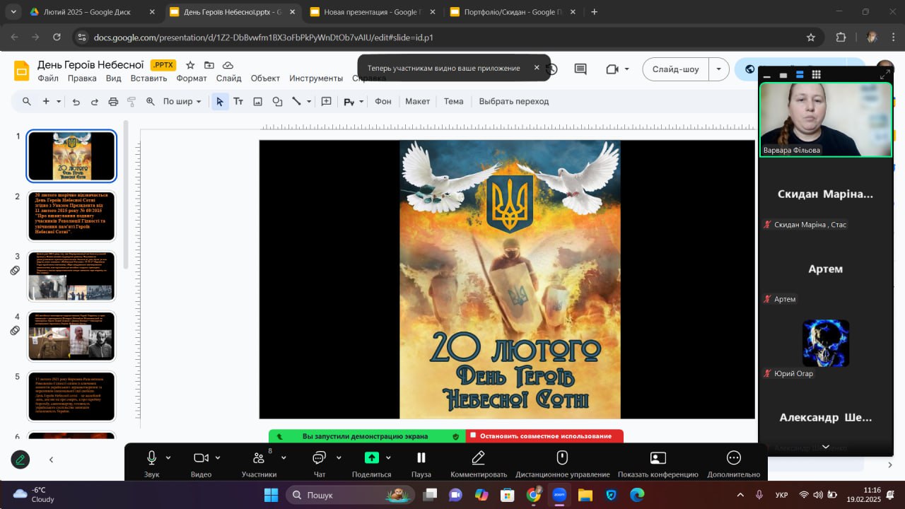Select the line tool
905x509 pixels.
pos(297,102)
